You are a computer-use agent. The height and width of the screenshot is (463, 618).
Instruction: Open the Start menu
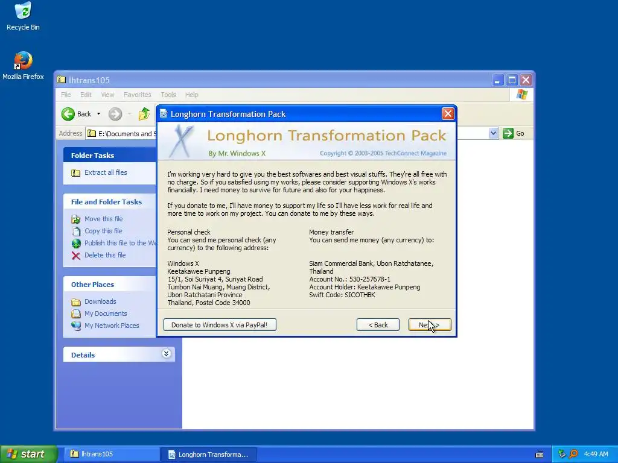[28, 454]
